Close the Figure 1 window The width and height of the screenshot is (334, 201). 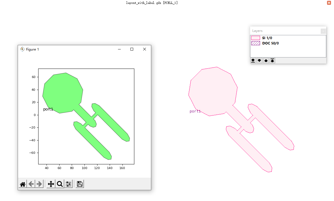(144, 49)
